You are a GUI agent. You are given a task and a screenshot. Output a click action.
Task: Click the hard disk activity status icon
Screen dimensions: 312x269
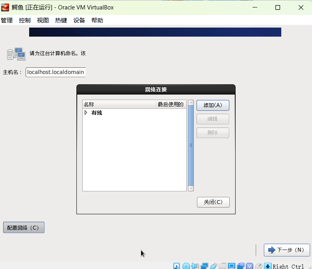point(177,266)
